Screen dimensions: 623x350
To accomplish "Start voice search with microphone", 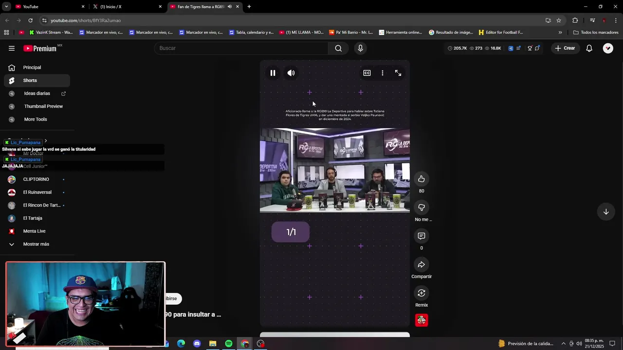I will pos(360,48).
